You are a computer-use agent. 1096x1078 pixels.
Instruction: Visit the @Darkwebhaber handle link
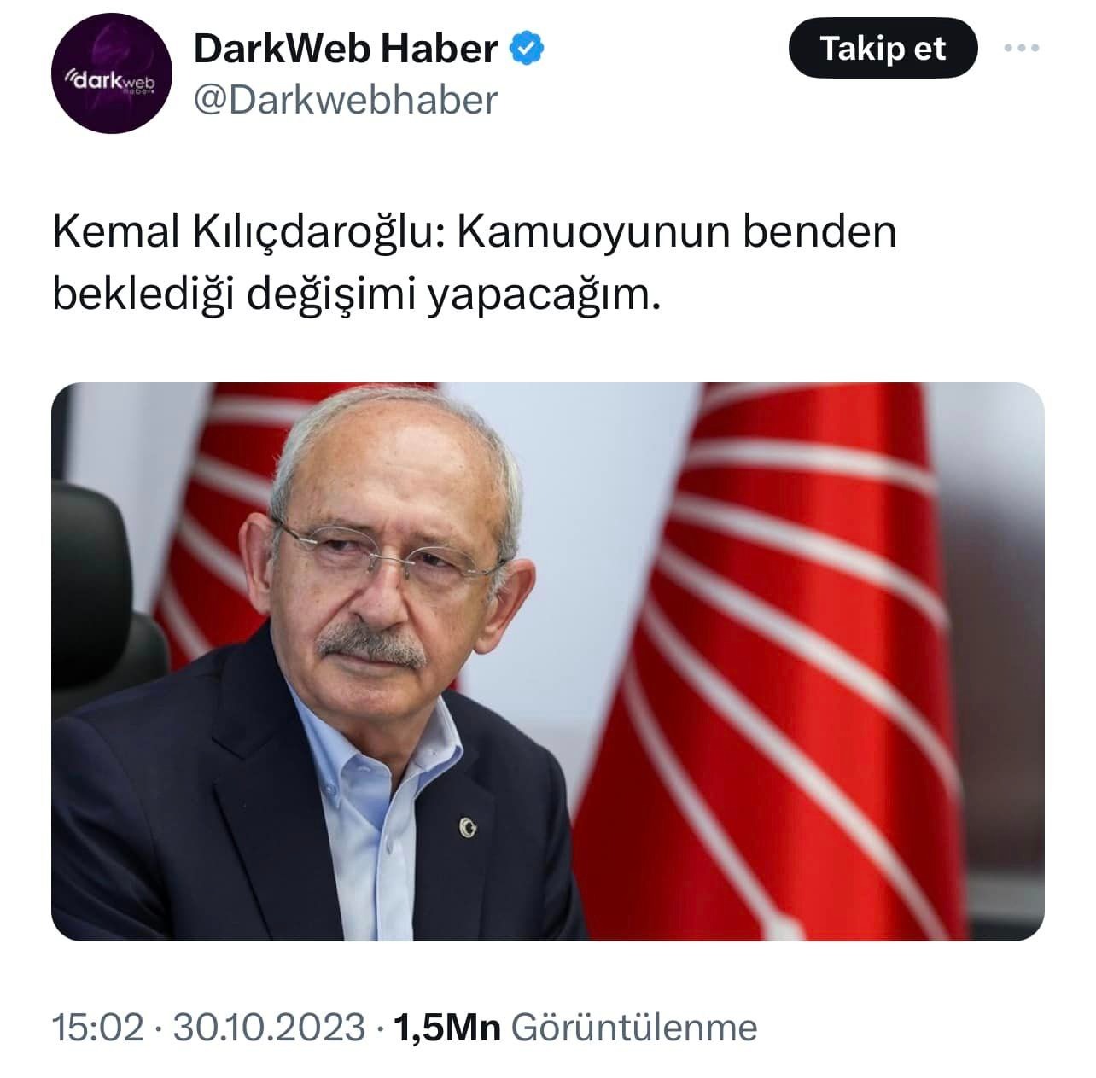tap(346, 100)
